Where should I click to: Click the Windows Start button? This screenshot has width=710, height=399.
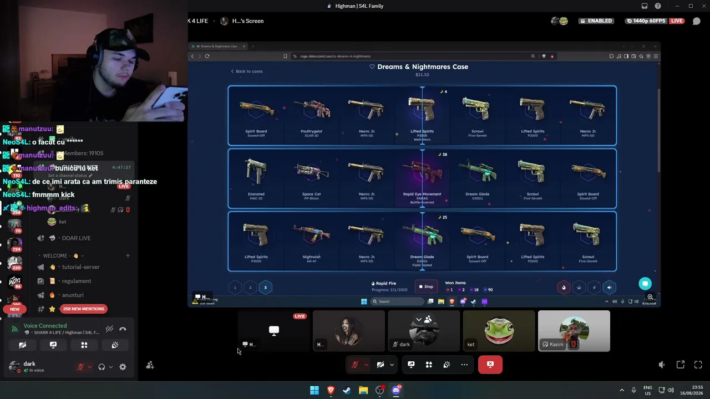click(315, 390)
